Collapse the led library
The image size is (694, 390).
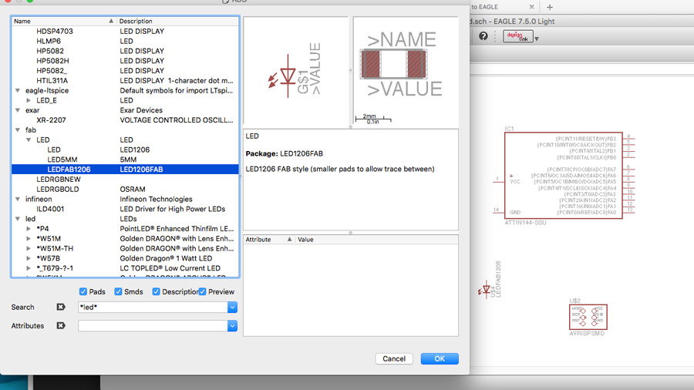pos(18,219)
